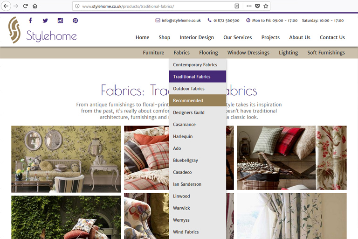Viewport: 358px width, 239px height.
Task: Open site information icon in address bar
Action: (x=77, y=6)
